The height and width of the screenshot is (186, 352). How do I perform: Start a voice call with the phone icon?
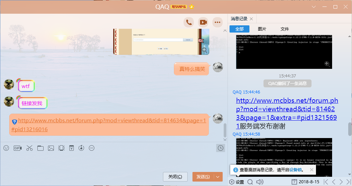[189, 22]
